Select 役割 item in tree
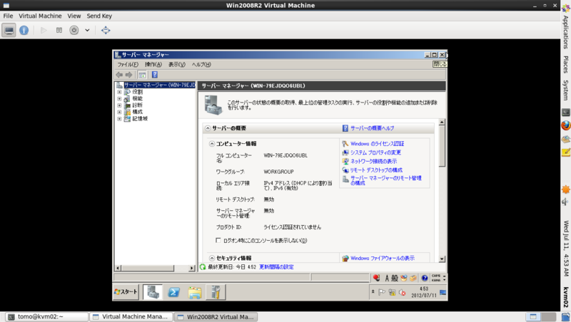This screenshot has height=322, width=571. pos(137,92)
